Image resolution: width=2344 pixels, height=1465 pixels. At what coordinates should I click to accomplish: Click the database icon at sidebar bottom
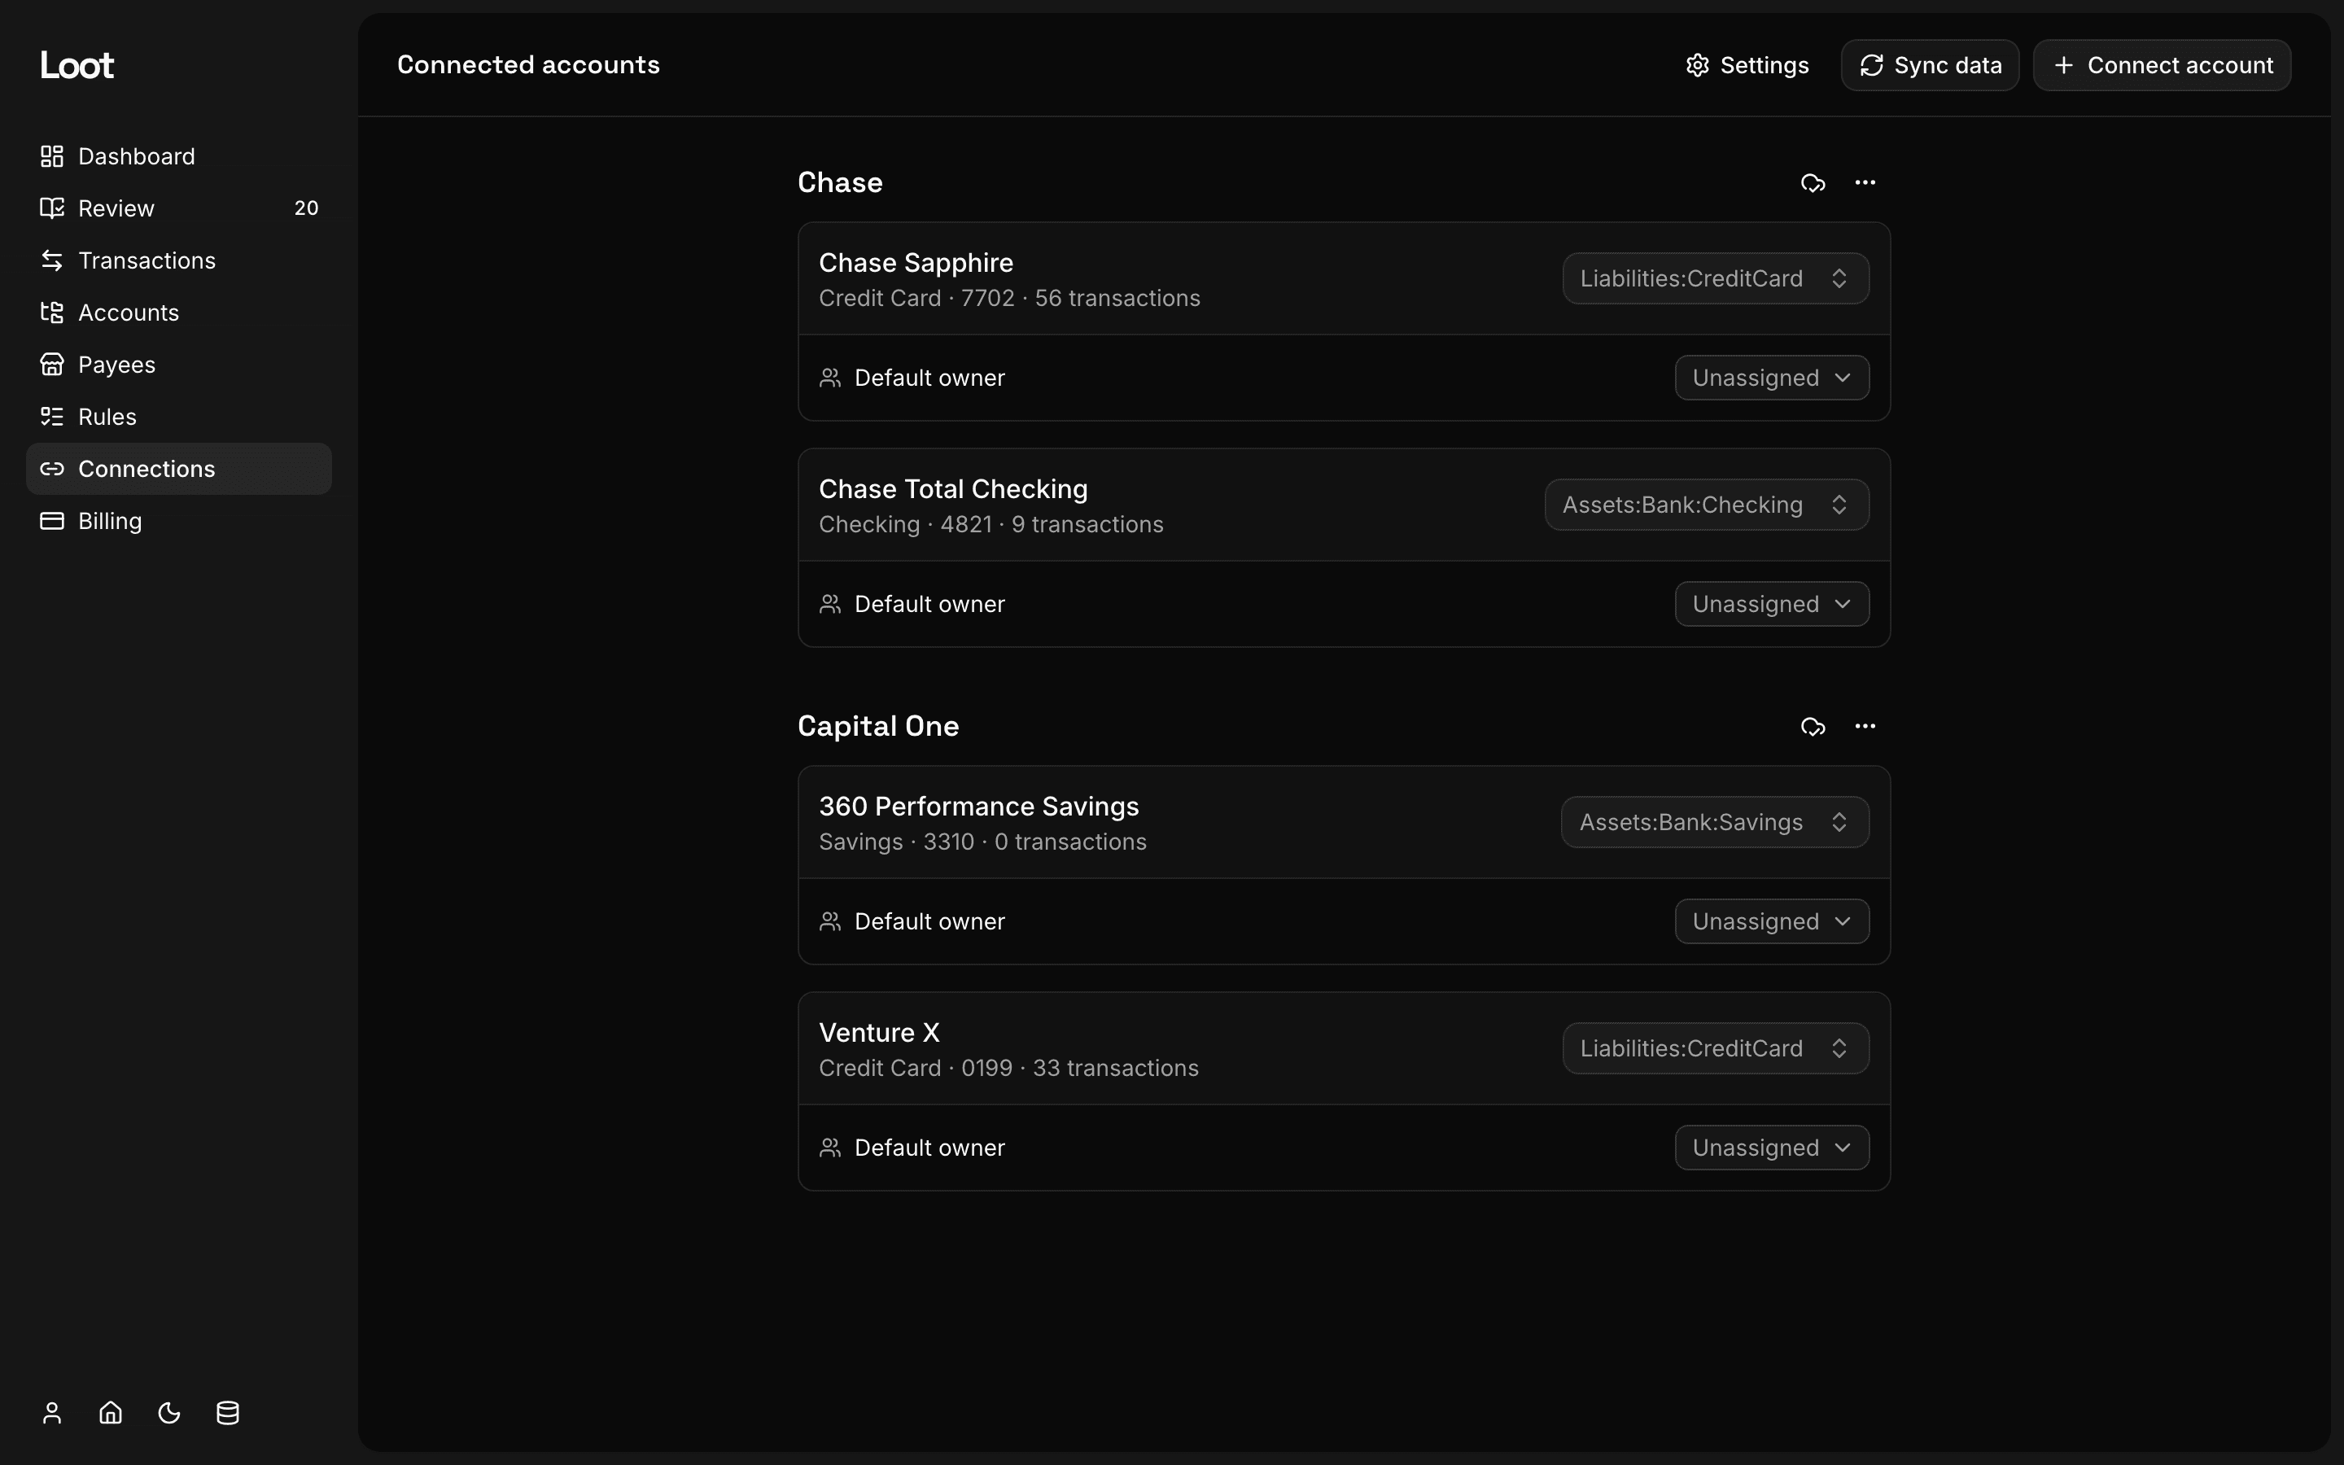228,1413
